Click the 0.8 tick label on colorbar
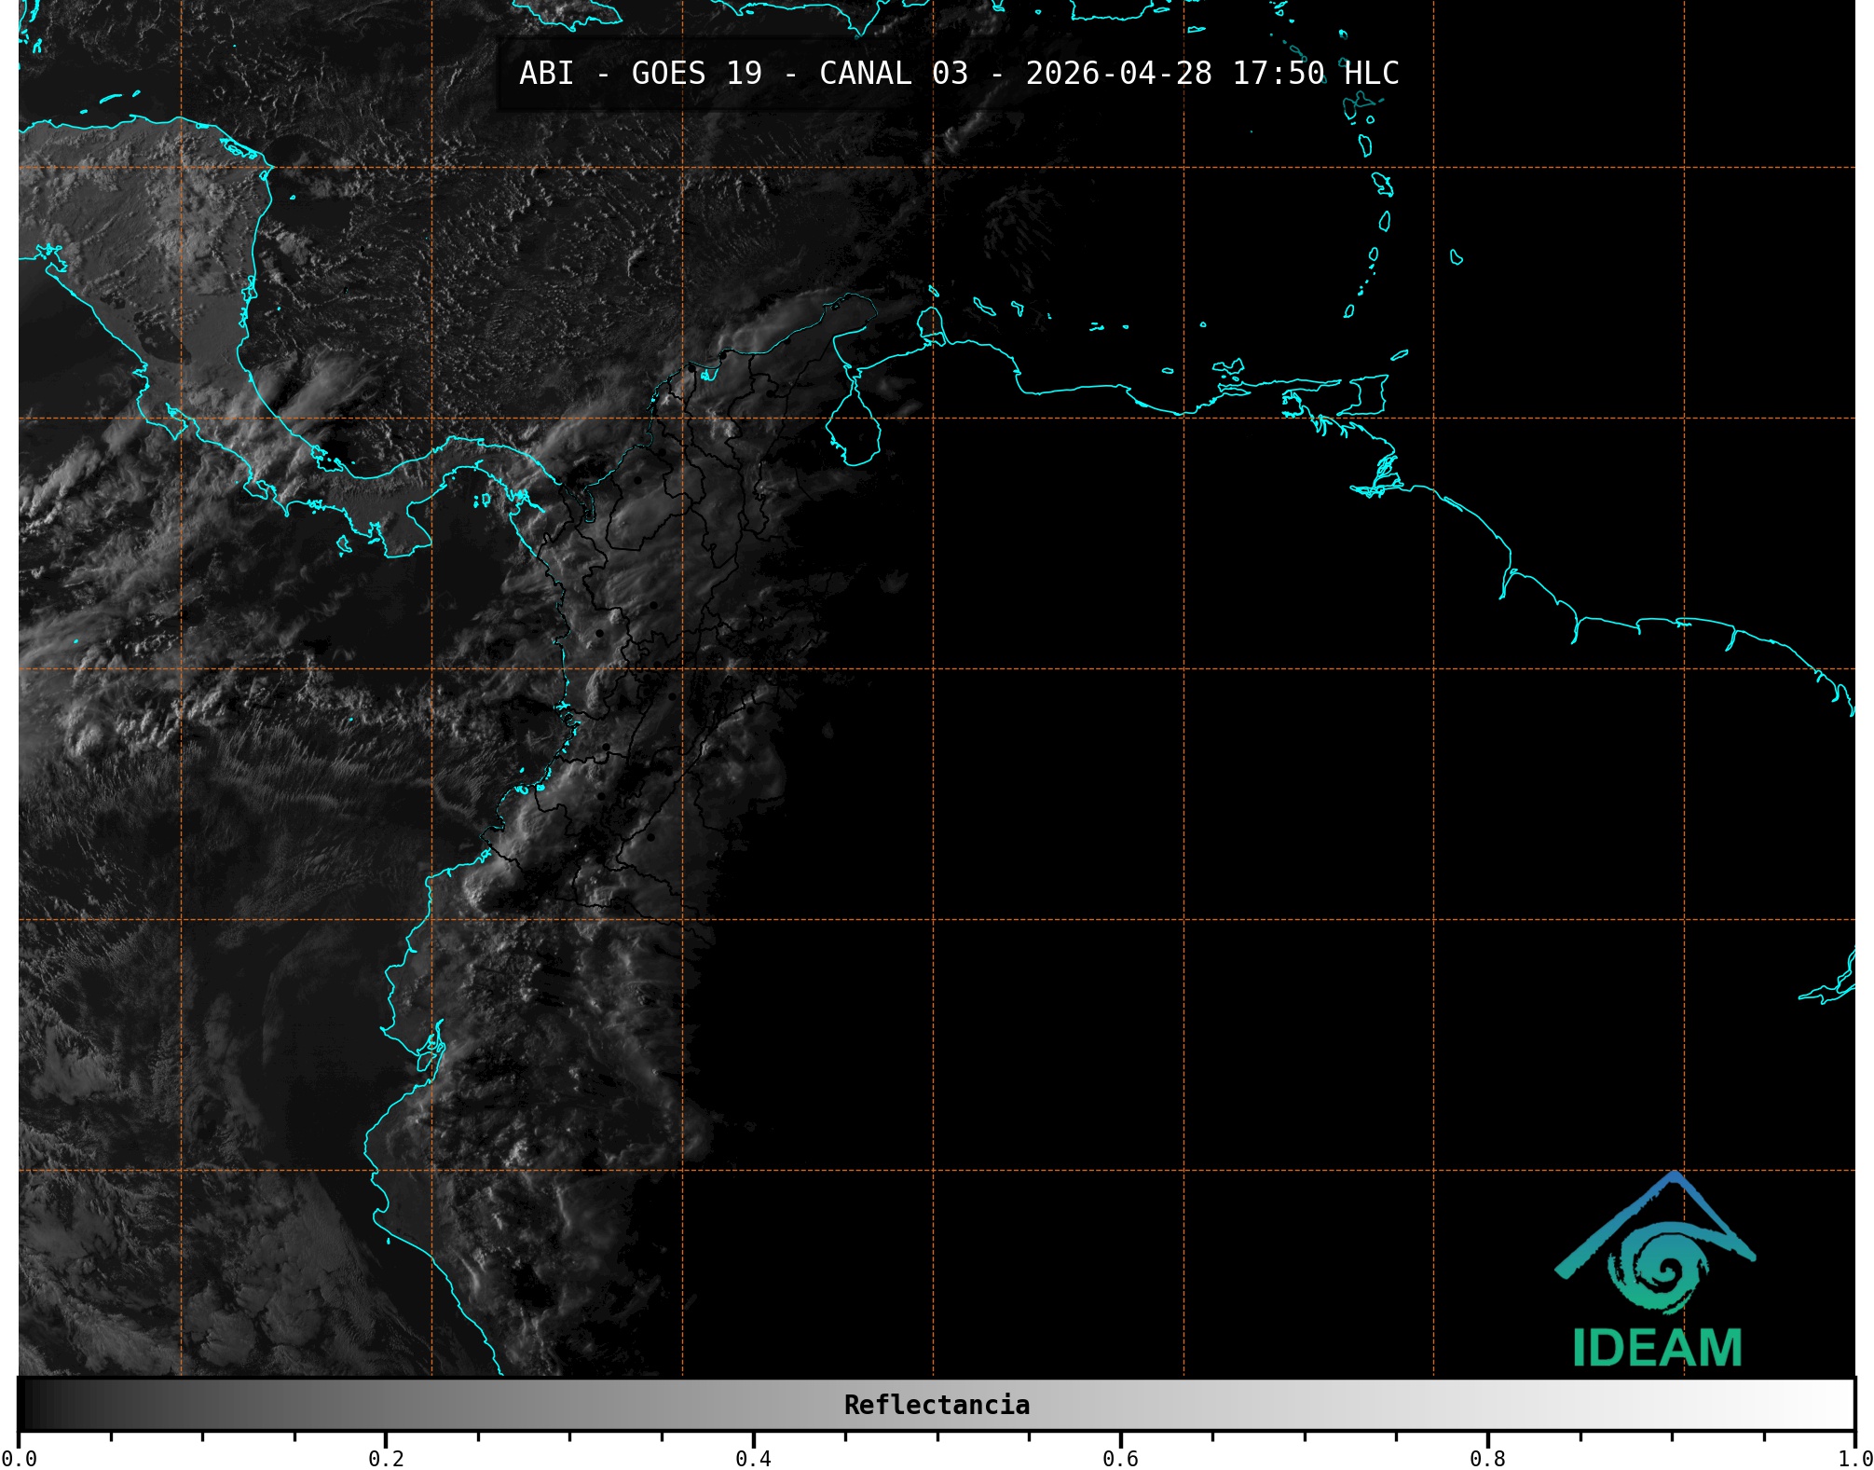Image resolution: width=1874 pixels, height=1470 pixels. tap(1487, 1458)
